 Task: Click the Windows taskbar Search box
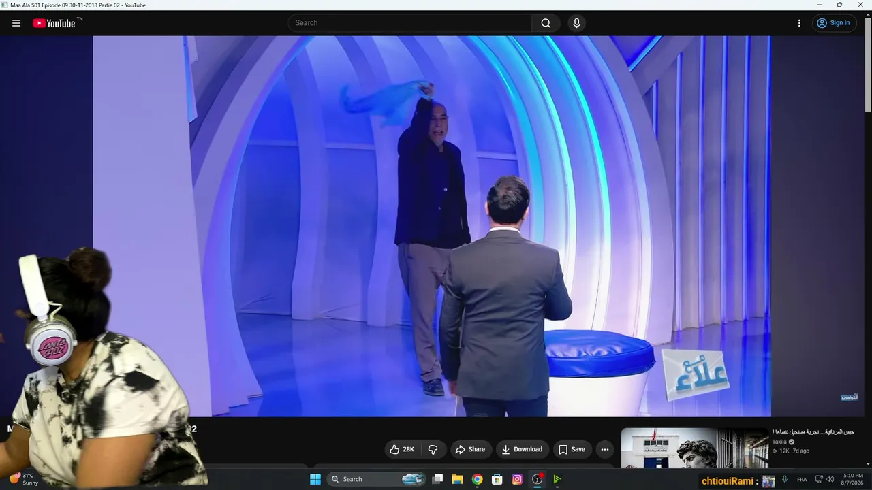377,479
